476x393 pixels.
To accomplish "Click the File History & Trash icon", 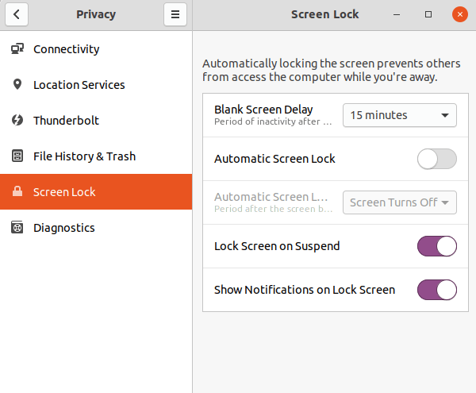I will [x=17, y=156].
